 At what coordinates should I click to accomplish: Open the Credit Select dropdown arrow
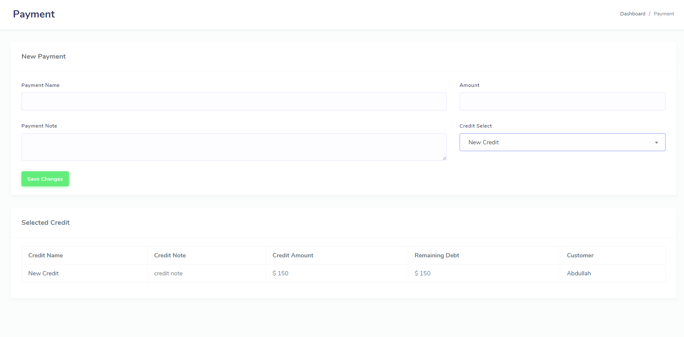point(656,143)
